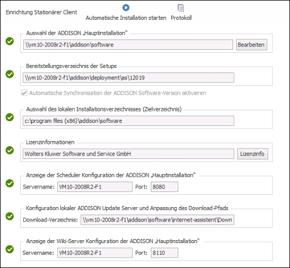This screenshot has height=268, width=290.
Task: Click the 'Einrichtung Stationärer Client' title text
Action: click(x=41, y=12)
